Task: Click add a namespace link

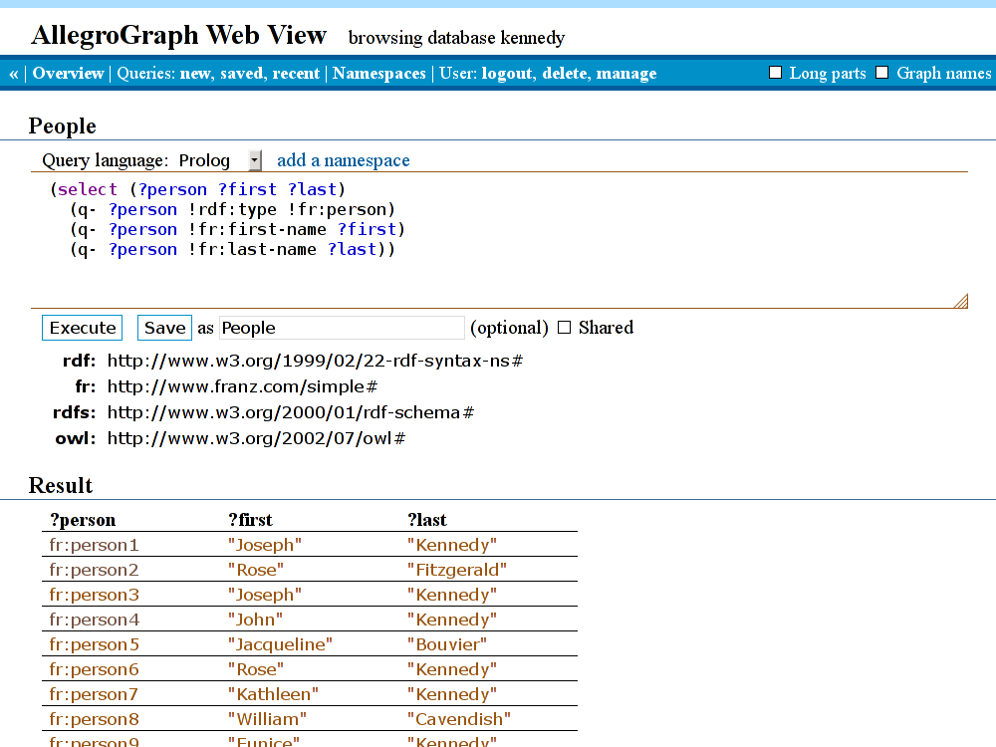Action: tap(343, 160)
